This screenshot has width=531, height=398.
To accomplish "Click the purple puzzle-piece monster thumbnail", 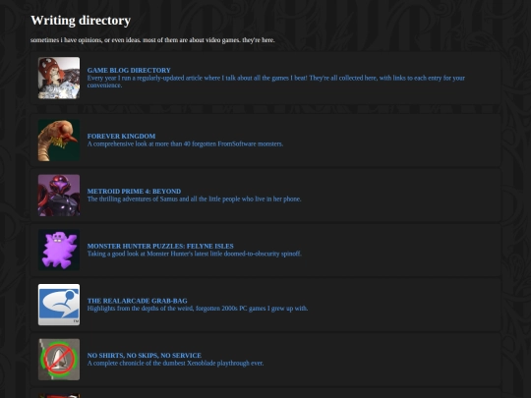I will pyautogui.click(x=59, y=251).
